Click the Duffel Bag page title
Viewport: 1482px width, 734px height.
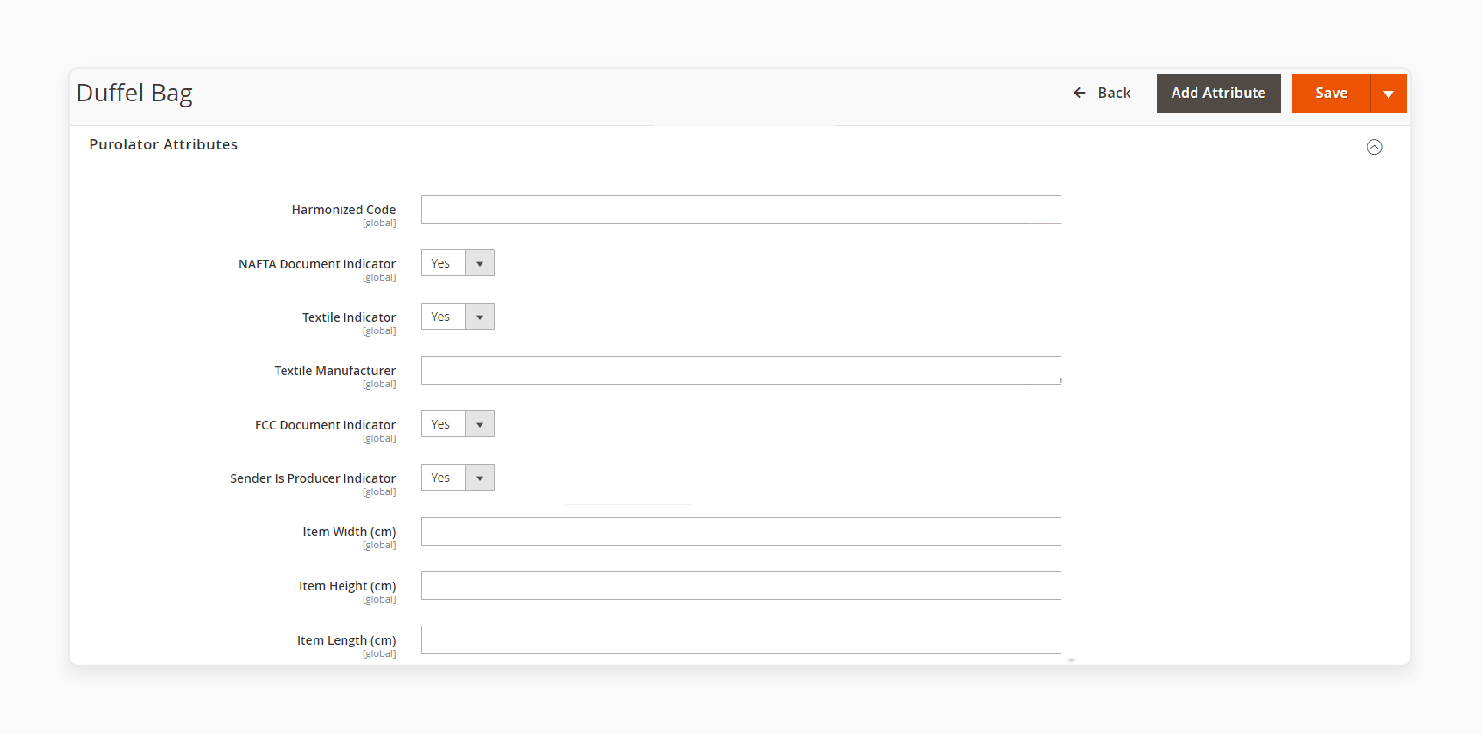135,93
